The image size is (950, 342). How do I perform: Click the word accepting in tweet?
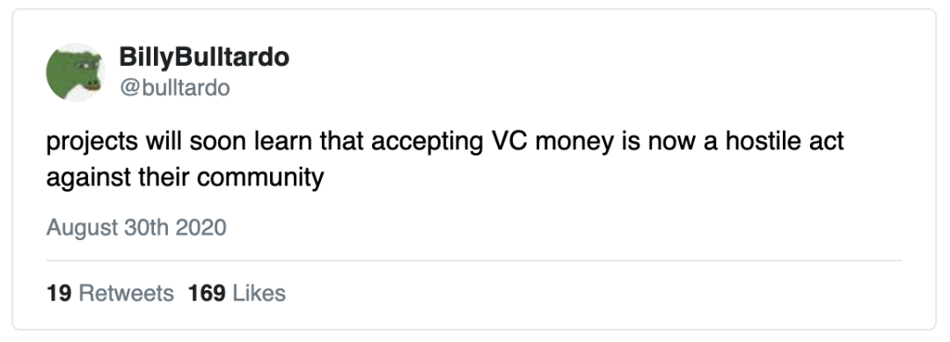[427, 142]
